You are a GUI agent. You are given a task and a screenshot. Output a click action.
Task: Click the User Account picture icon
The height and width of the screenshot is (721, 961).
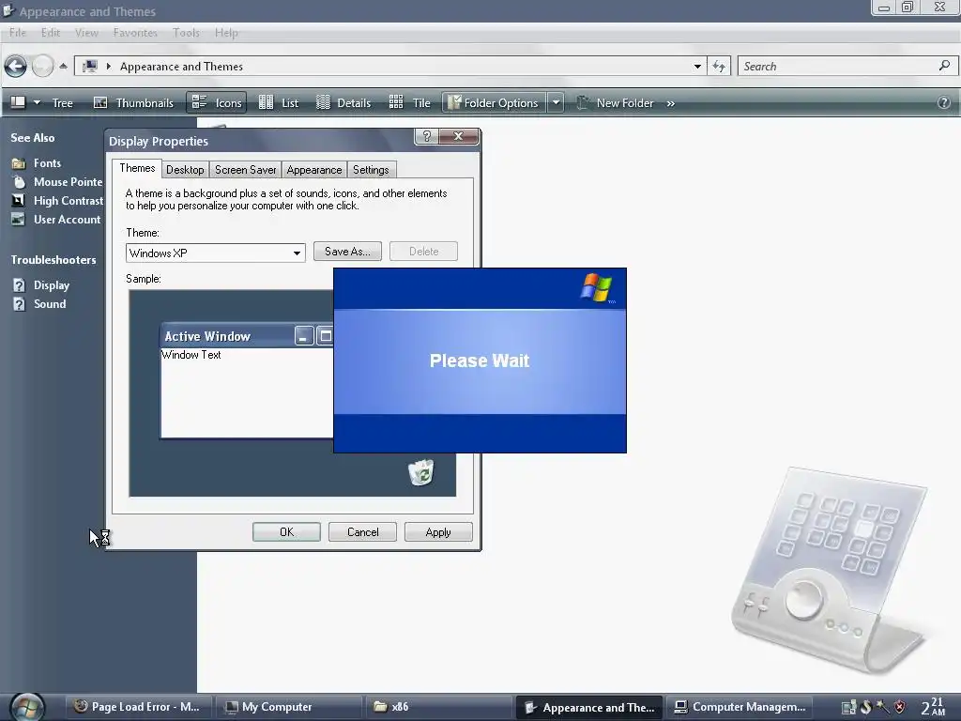19,220
